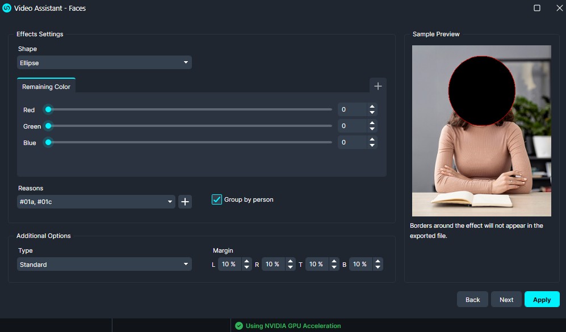Open the Type dropdown showing Standard

(x=104, y=265)
